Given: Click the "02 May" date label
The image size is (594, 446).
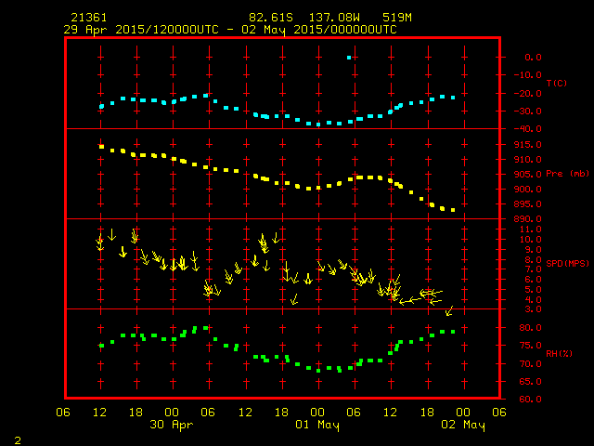Looking at the screenshot, I should [463, 425].
